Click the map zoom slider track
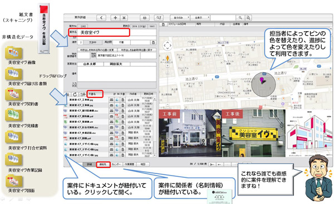 [168, 85]
